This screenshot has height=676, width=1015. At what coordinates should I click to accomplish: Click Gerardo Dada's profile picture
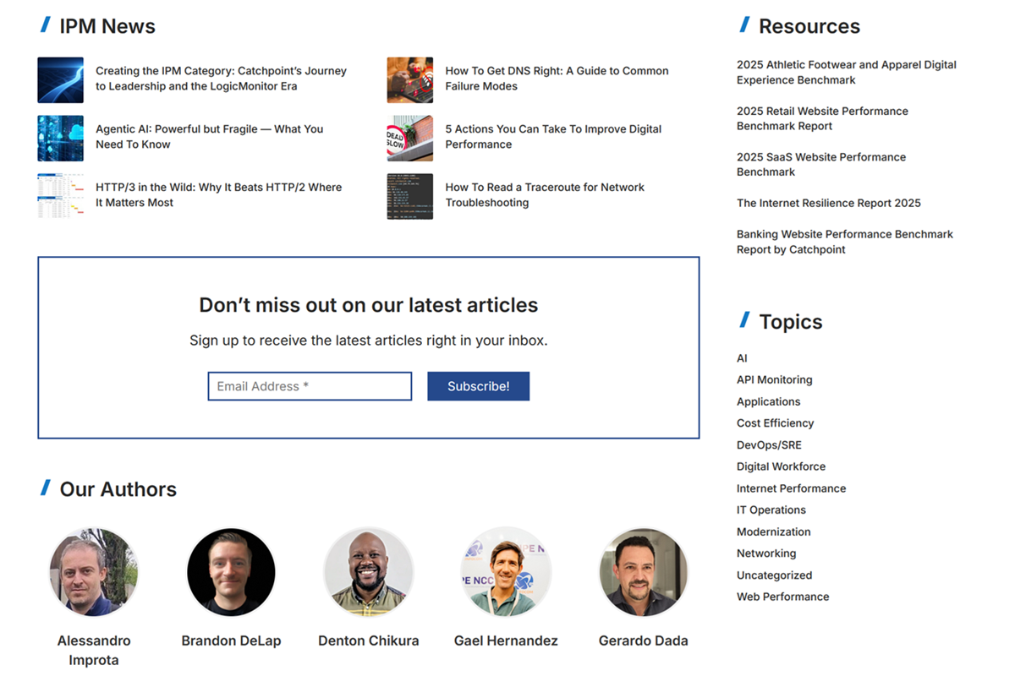(x=643, y=571)
